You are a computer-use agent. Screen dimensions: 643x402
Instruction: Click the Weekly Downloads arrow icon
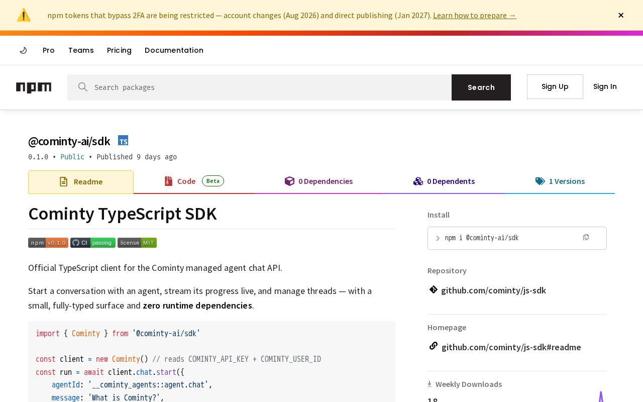[x=430, y=384]
